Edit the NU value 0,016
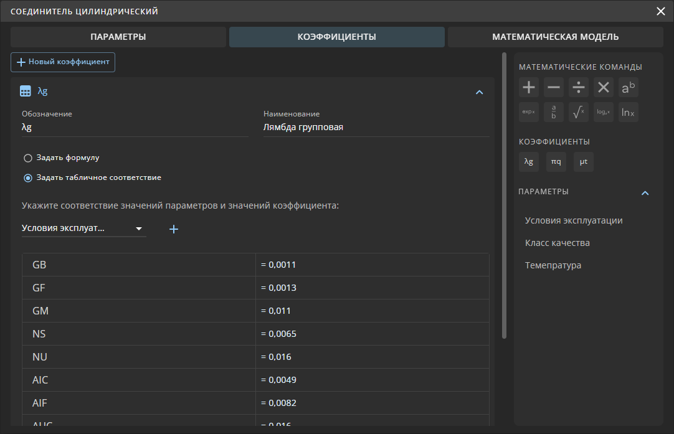The image size is (674, 434). (373, 357)
